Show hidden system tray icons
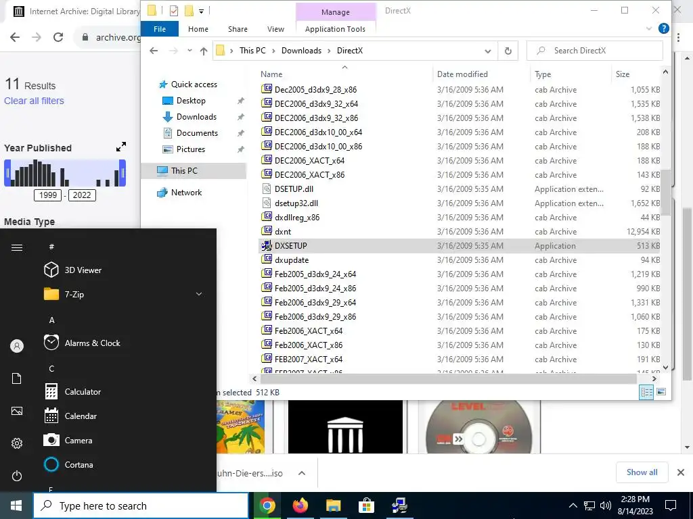Image resolution: width=693 pixels, height=519 pixels. [573, 505]
